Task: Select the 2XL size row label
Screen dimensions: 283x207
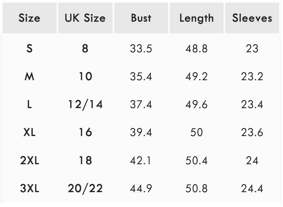Action: pos(29,161)
